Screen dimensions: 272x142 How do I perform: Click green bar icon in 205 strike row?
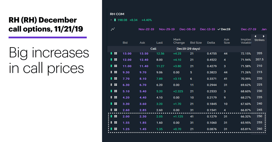(x=111, y=53)
